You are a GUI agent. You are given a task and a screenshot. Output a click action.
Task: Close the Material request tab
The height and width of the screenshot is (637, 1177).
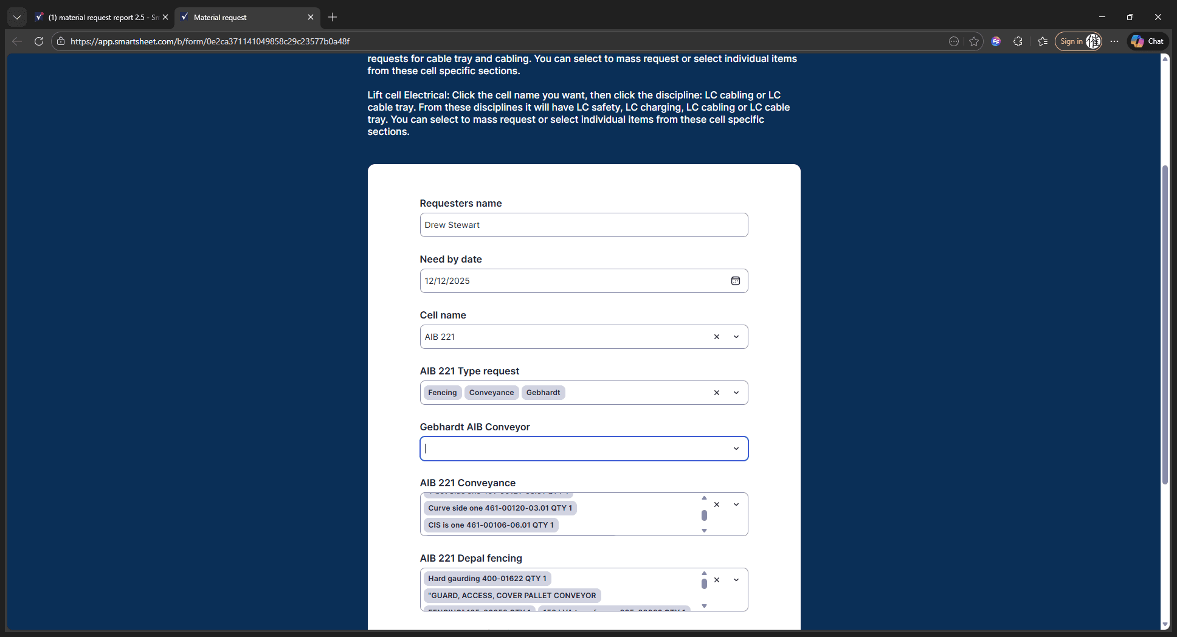click(311, 17)
